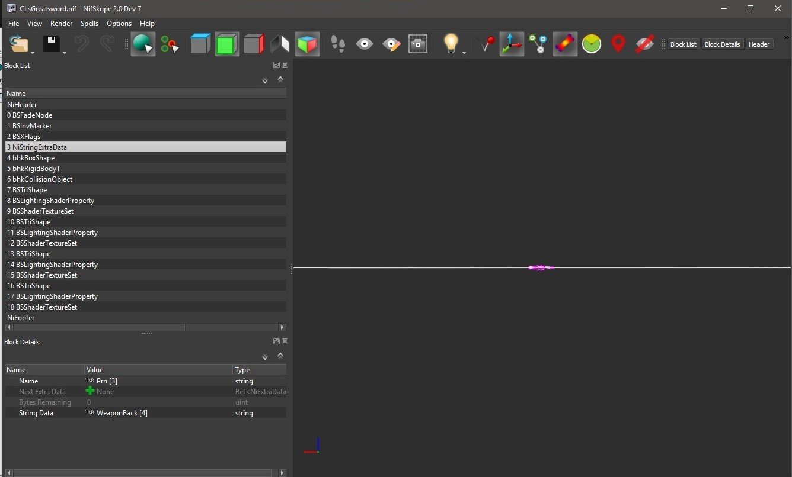Click the Header toolbar button
792x477 pixels.
click(759, 44)
